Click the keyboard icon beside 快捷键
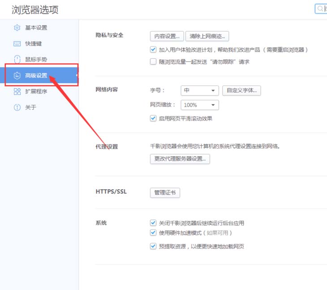The width and height of the screenshot is (327, 290). pos(17,43)
